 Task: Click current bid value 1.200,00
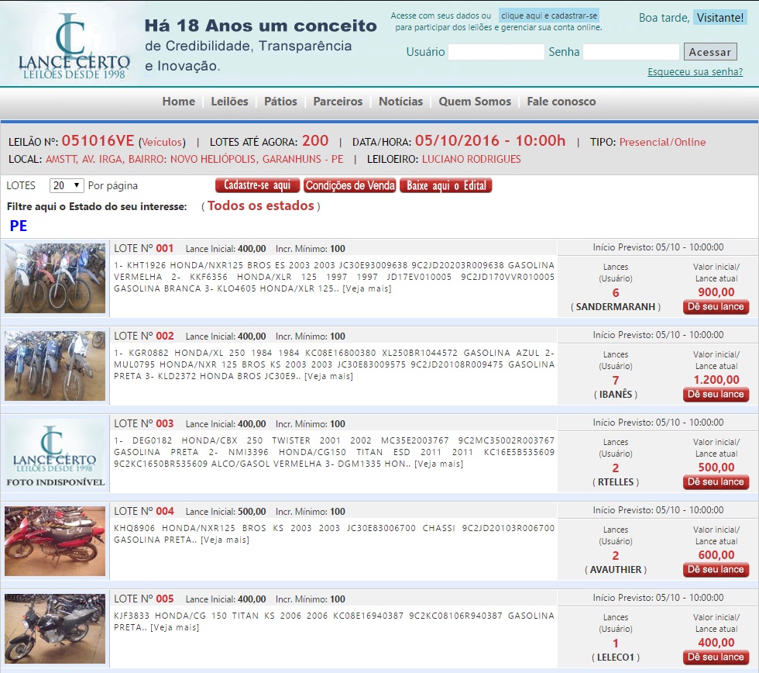(x=716, y=380)
